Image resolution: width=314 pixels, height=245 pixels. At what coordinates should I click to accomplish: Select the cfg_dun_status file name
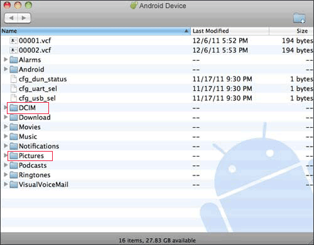pyautogui.click(x=43, y=79)
